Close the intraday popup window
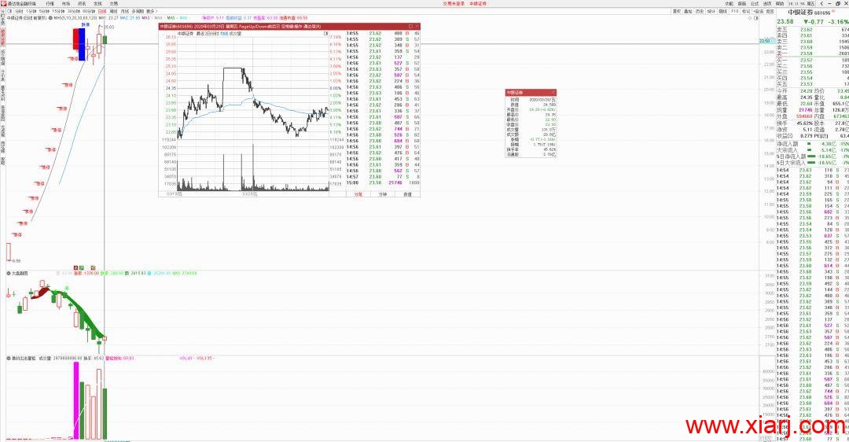 coord(417,26)
